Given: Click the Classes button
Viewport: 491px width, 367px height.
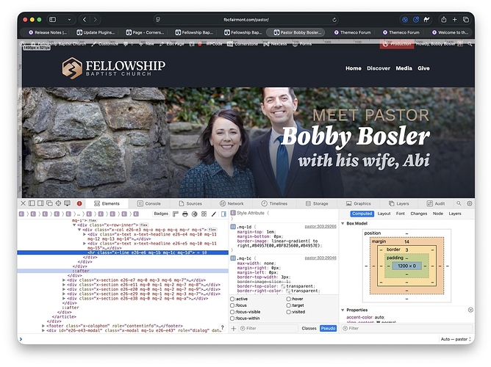Looking at the screenshot, I should tap(309, 328).
